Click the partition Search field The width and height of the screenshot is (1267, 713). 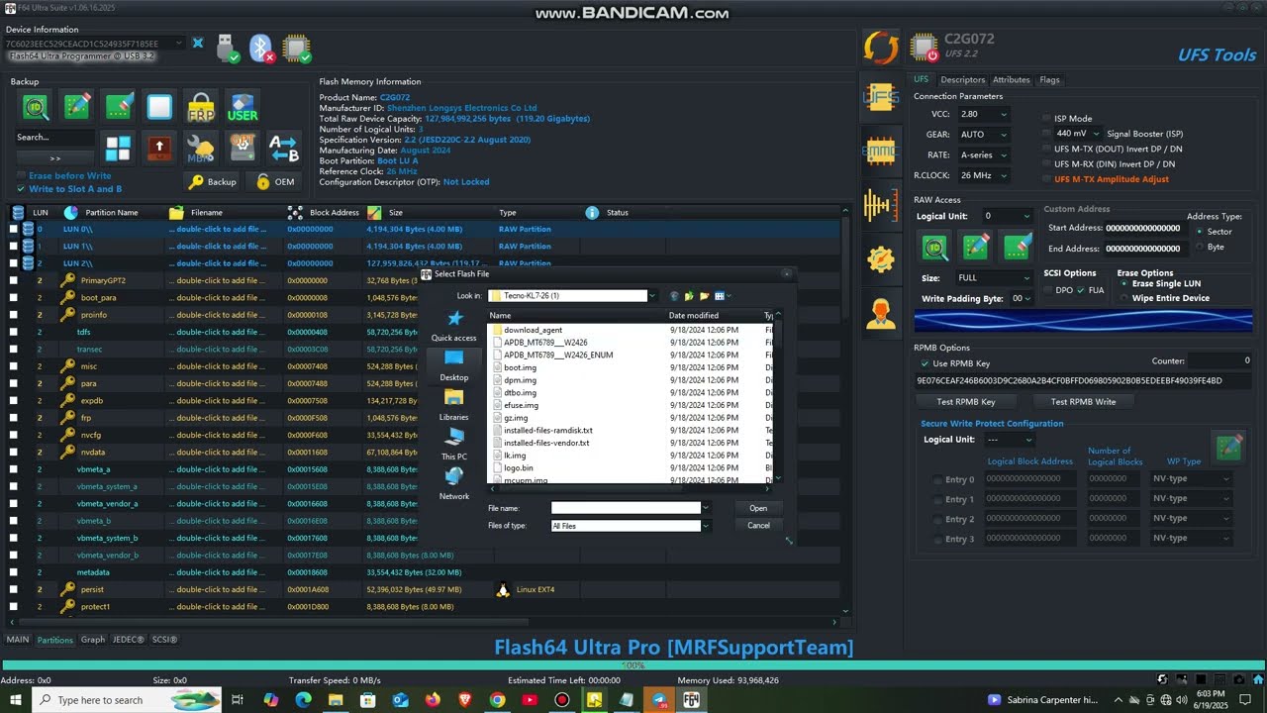pos(54,138)
